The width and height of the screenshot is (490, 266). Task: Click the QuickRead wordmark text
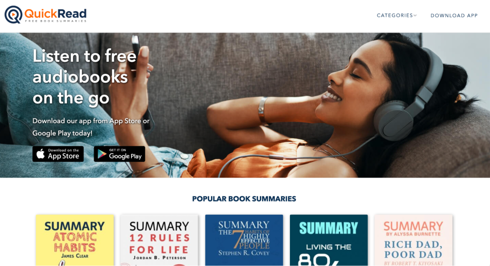pyautogui.click(x=56, y=13)
